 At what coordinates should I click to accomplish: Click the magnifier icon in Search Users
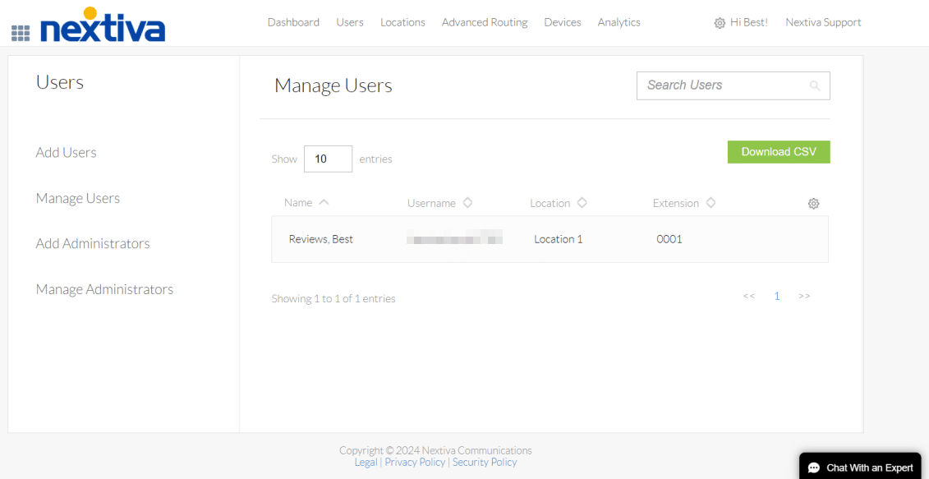pyautogui.click(x=814, y=85)
